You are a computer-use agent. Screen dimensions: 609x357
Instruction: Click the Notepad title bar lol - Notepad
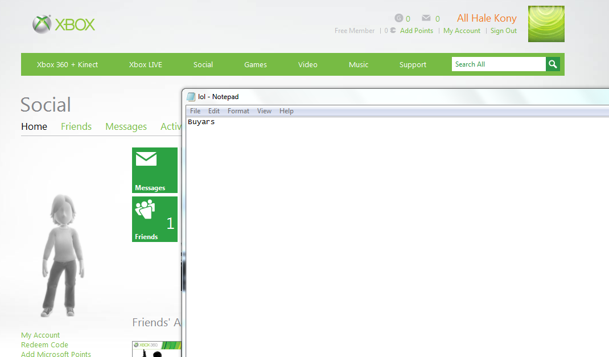396,97
